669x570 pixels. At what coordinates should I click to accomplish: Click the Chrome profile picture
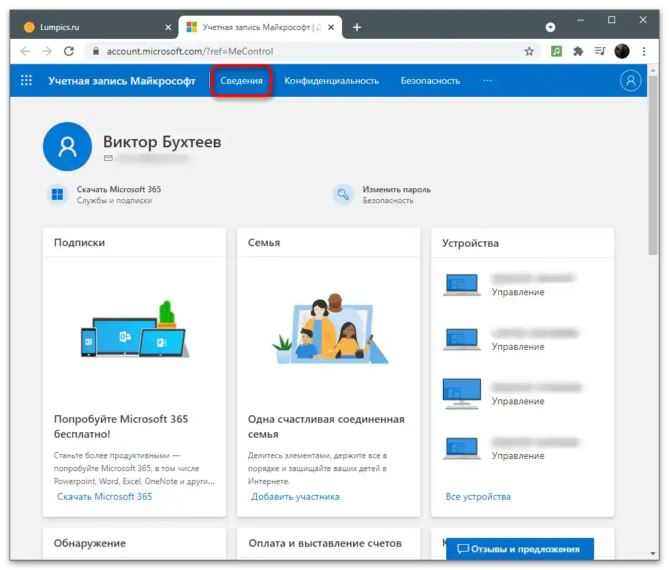point(621,51)
